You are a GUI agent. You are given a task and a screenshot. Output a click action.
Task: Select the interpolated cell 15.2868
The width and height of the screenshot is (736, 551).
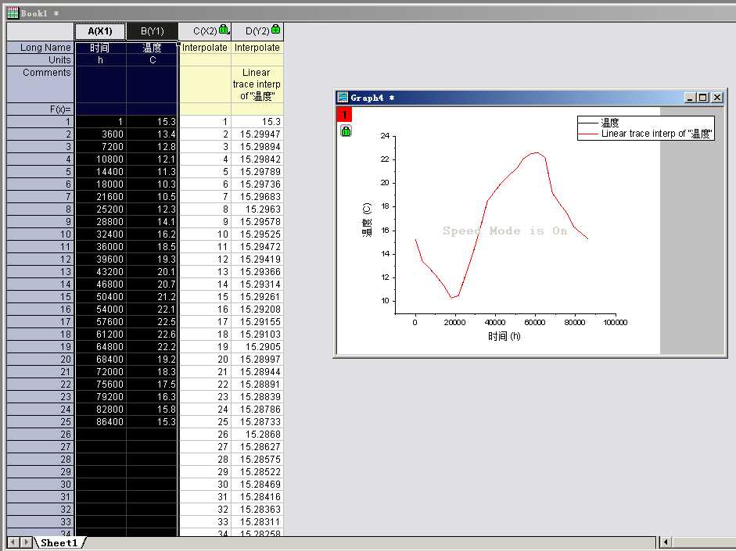click(257, 435)
